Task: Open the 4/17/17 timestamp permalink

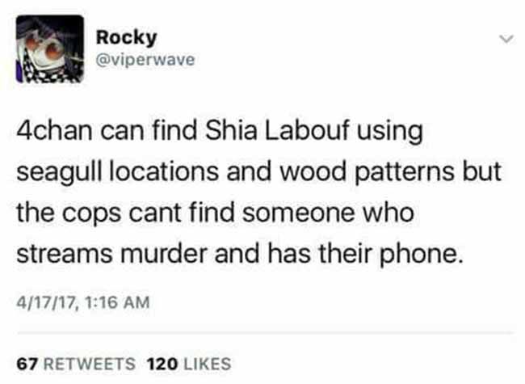Action: (82, 302)
